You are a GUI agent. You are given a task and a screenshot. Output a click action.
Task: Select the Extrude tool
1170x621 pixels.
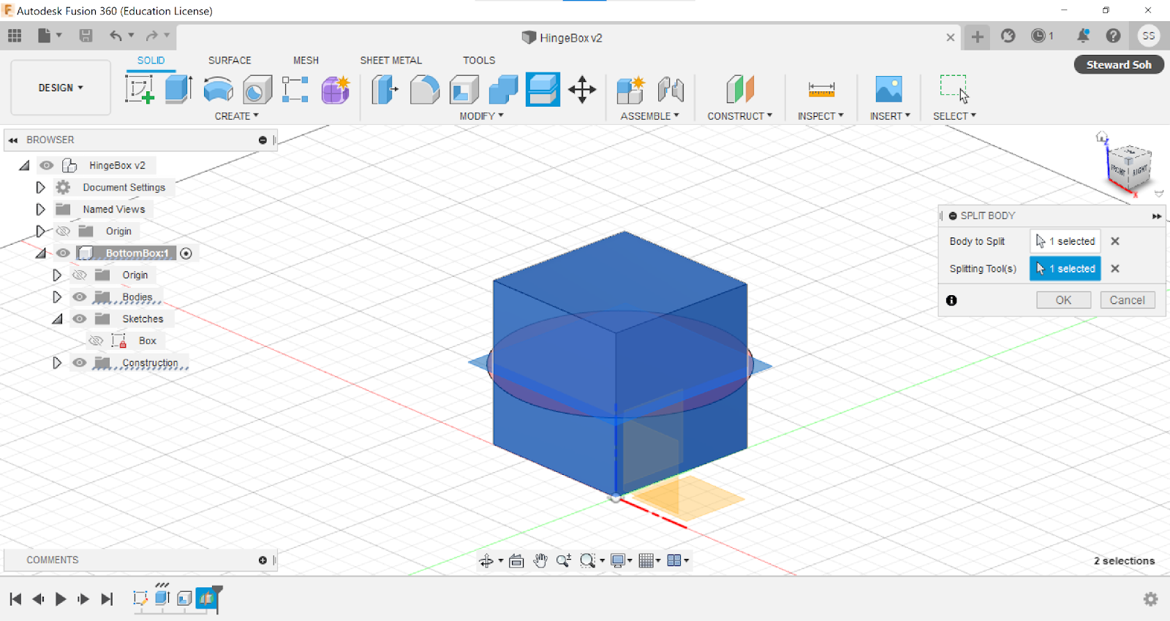(178, 90)
